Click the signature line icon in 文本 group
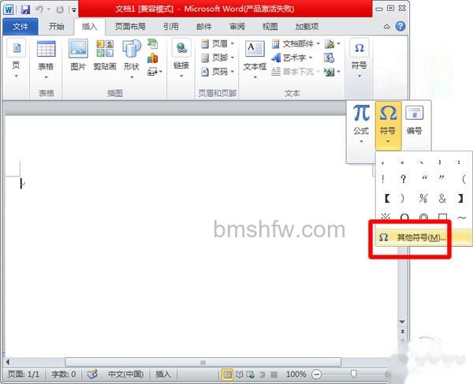Image resolution: width=473 pixels, height=384 pixels. [333, 44]
